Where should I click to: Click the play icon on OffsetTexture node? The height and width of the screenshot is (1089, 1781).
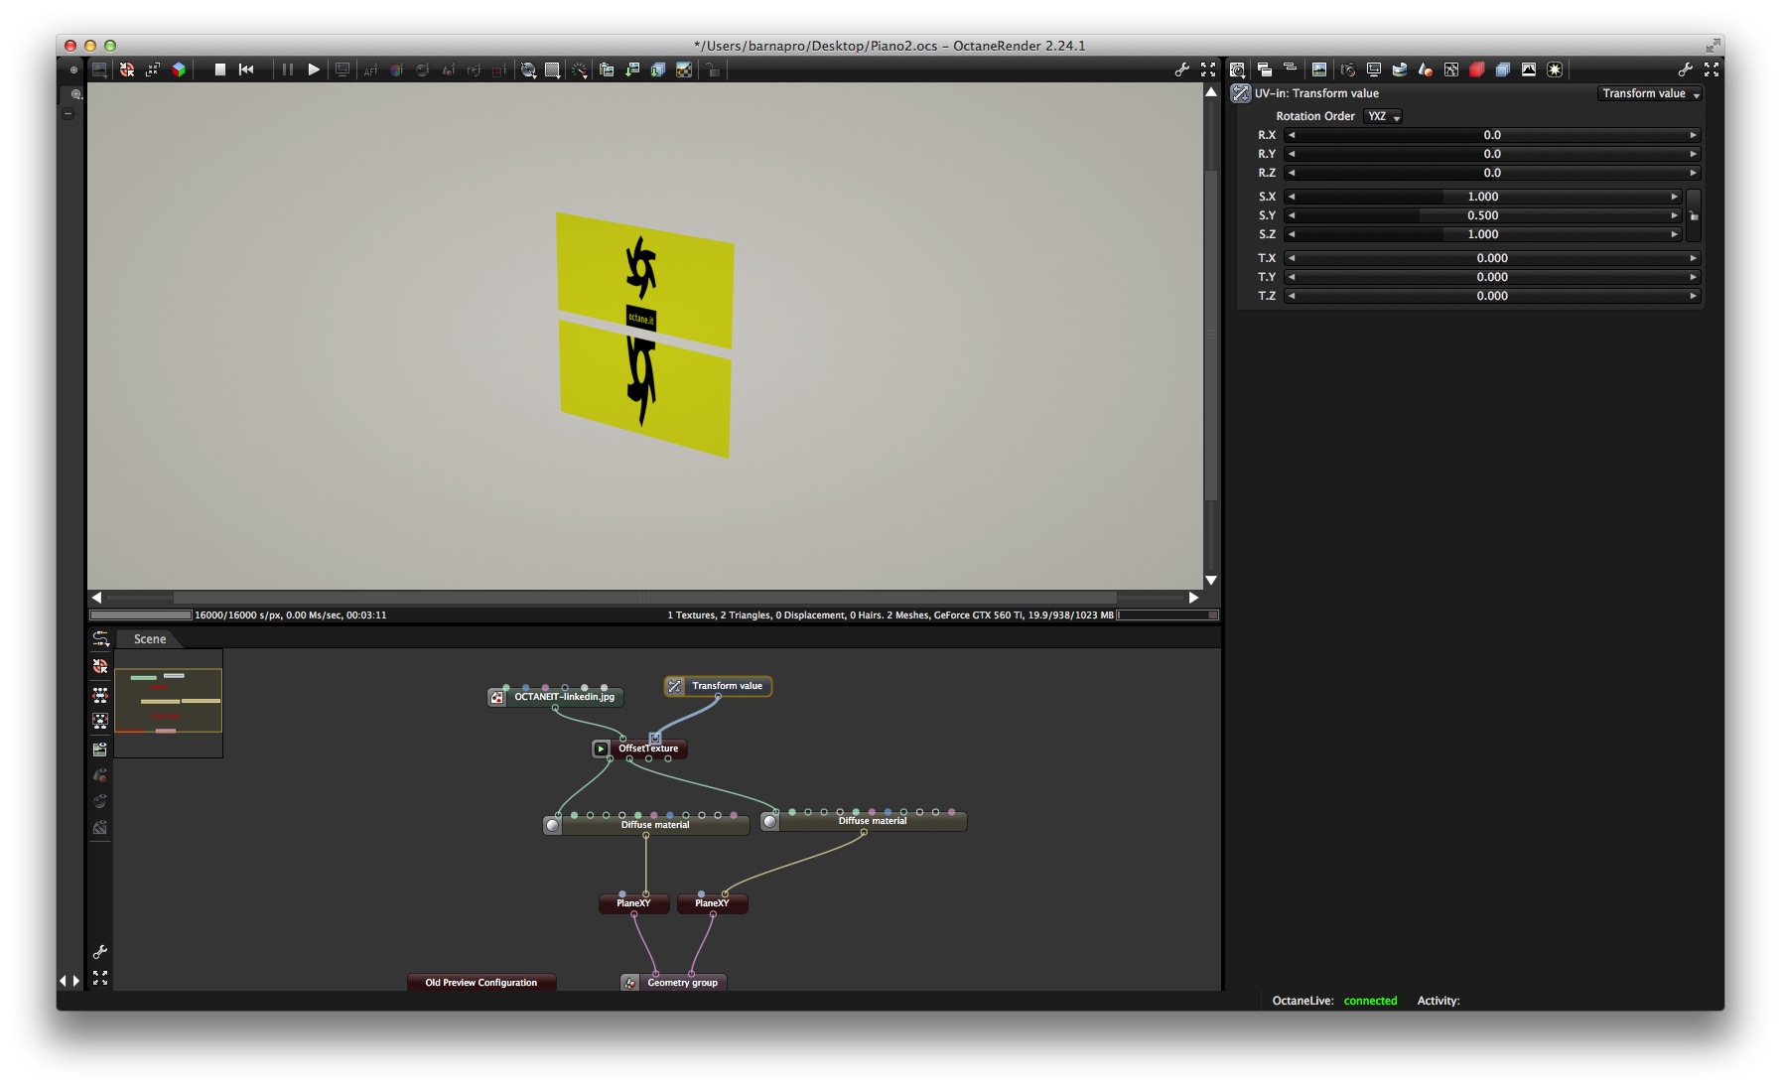601,749
